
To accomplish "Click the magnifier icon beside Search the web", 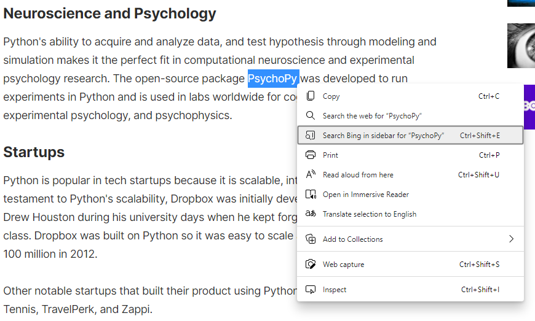I will 311,115.
